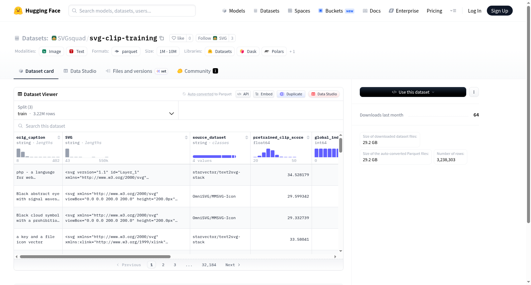531x285 pixels.
Task: Click the xet badge on Files tab
Action: coord(162,71)
